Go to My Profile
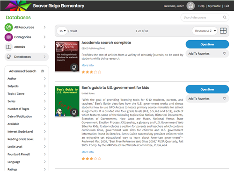234x171 pixels. [x=214, y=6]
